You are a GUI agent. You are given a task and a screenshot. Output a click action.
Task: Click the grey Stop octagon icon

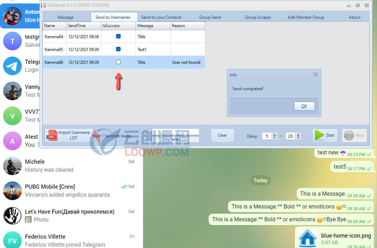click(x=349, y=135)
